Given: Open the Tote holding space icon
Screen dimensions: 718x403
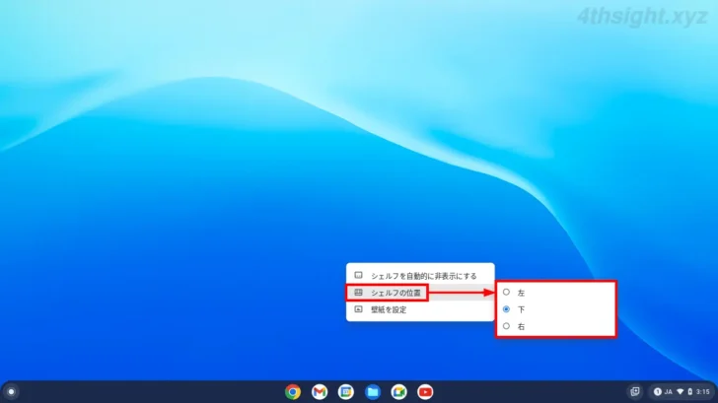Looking at the screenshot, I should click(635, 391).
